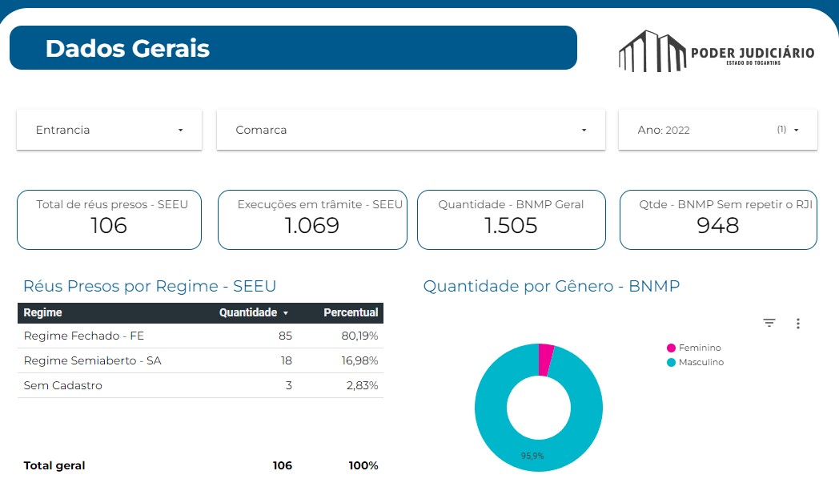Select the Sem Cadastro table row
839x503 pixels.
tap(200, 385)
